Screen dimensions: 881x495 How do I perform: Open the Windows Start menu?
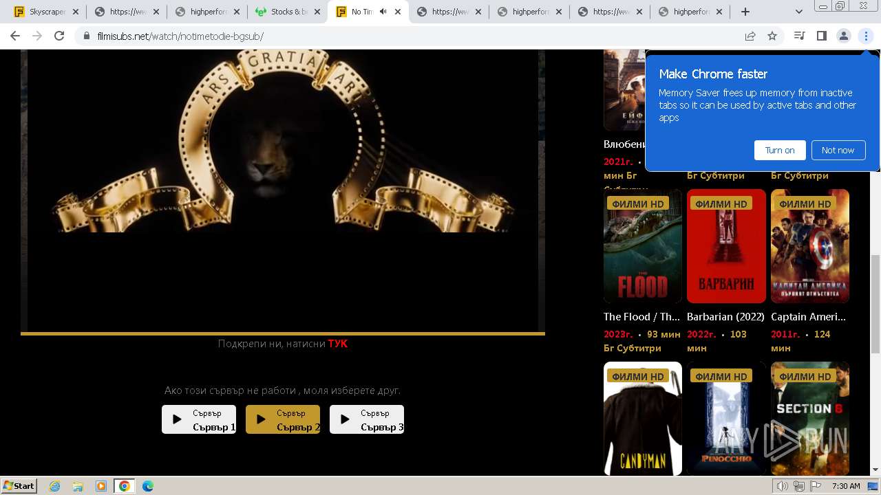(x=19, y=485)
